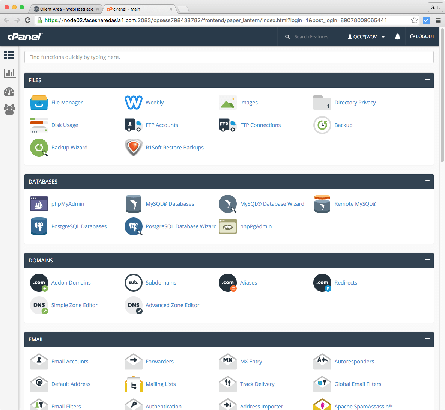Open the Track Delivery link
The width and height of the screenshot is (445, 410).
coord(257,384)
